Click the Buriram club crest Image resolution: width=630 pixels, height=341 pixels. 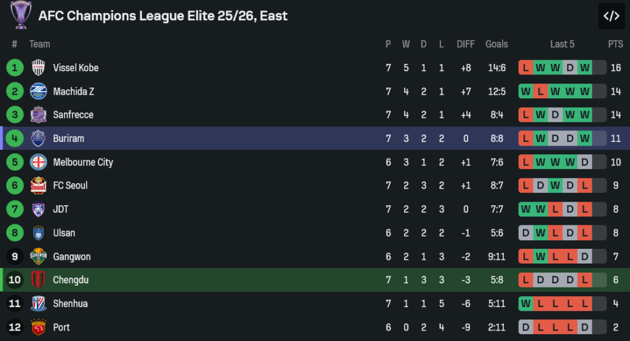[39, 138]
